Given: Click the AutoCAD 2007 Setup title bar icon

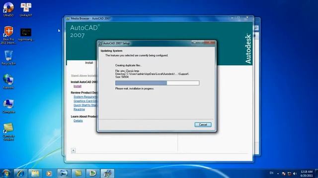Looking at the screenshot, I should click(x=100, y=43).
